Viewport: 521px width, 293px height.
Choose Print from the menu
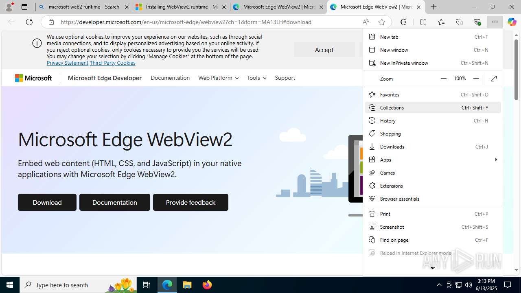point(433,214)
